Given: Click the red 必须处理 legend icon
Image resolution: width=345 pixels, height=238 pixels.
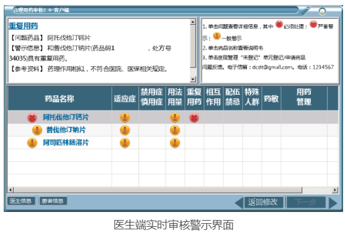Looking at the screenshot, I should click(x=279, y=24).
